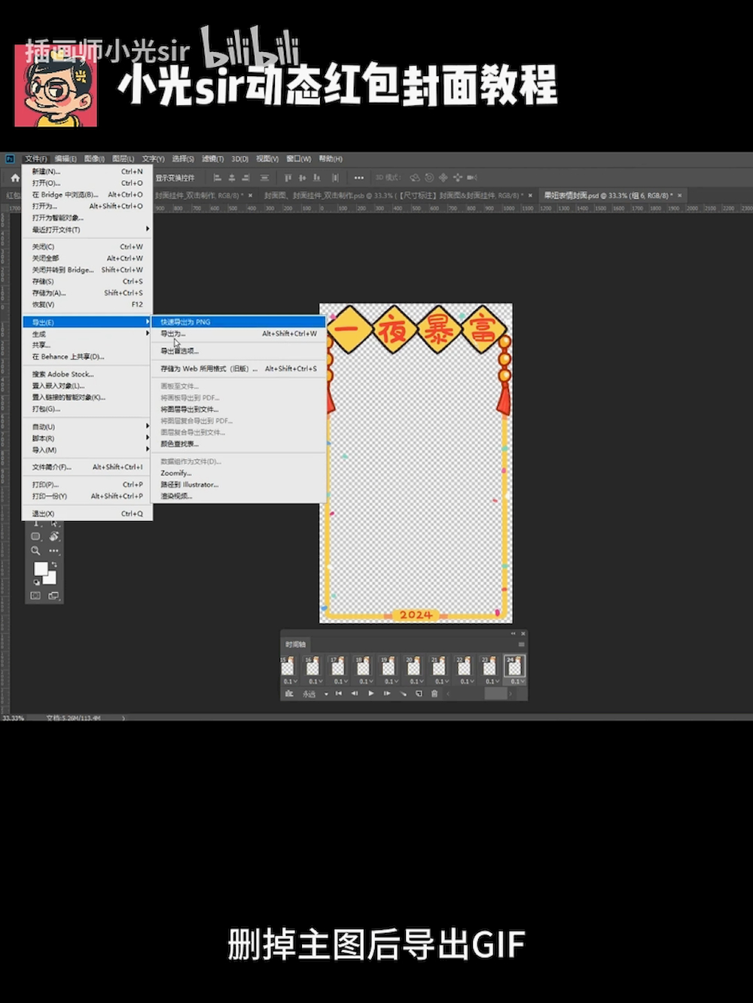753x1003 pixels.
Task: Select the Rotate View hand tool
Action: click(x=53, y=536)
